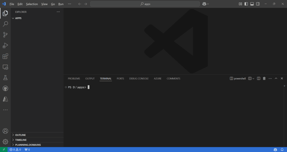
Task: Click the apps command center search box
Action: coord(145,4)
